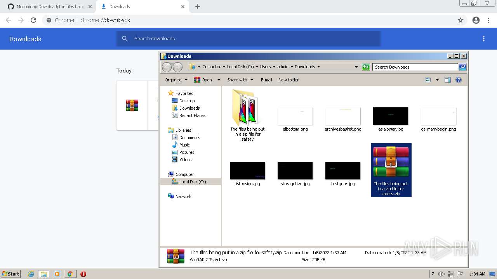Image resolution: width=497 pixels, height=279 pixels.
Task: Click the E-mail toolbar button
Action: 266,80
